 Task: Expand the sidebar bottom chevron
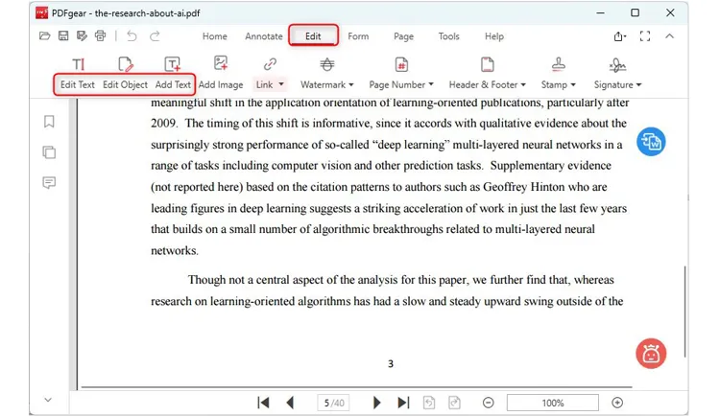pyautogui.click(x=48, y=400)
